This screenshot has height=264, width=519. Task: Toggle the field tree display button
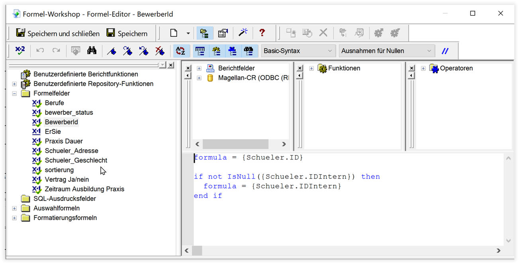point(200,51)
